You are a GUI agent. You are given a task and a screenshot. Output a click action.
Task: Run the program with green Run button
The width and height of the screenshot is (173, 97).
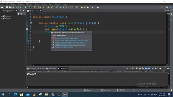click(x=25, y=7)
